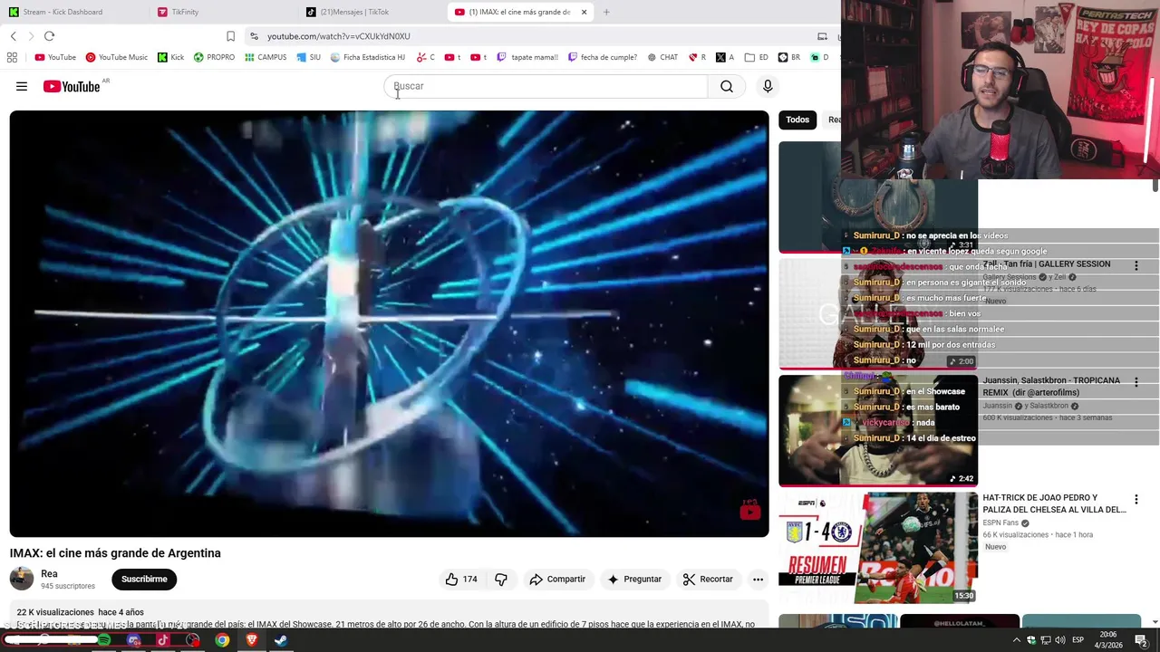Viewport: 1160px width, 652px height.
Task: Select the Todos filter chip
Action: (x=797, y=120)
